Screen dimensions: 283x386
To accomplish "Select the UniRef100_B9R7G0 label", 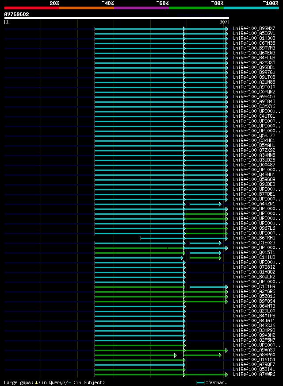I will tap(254, 73).
